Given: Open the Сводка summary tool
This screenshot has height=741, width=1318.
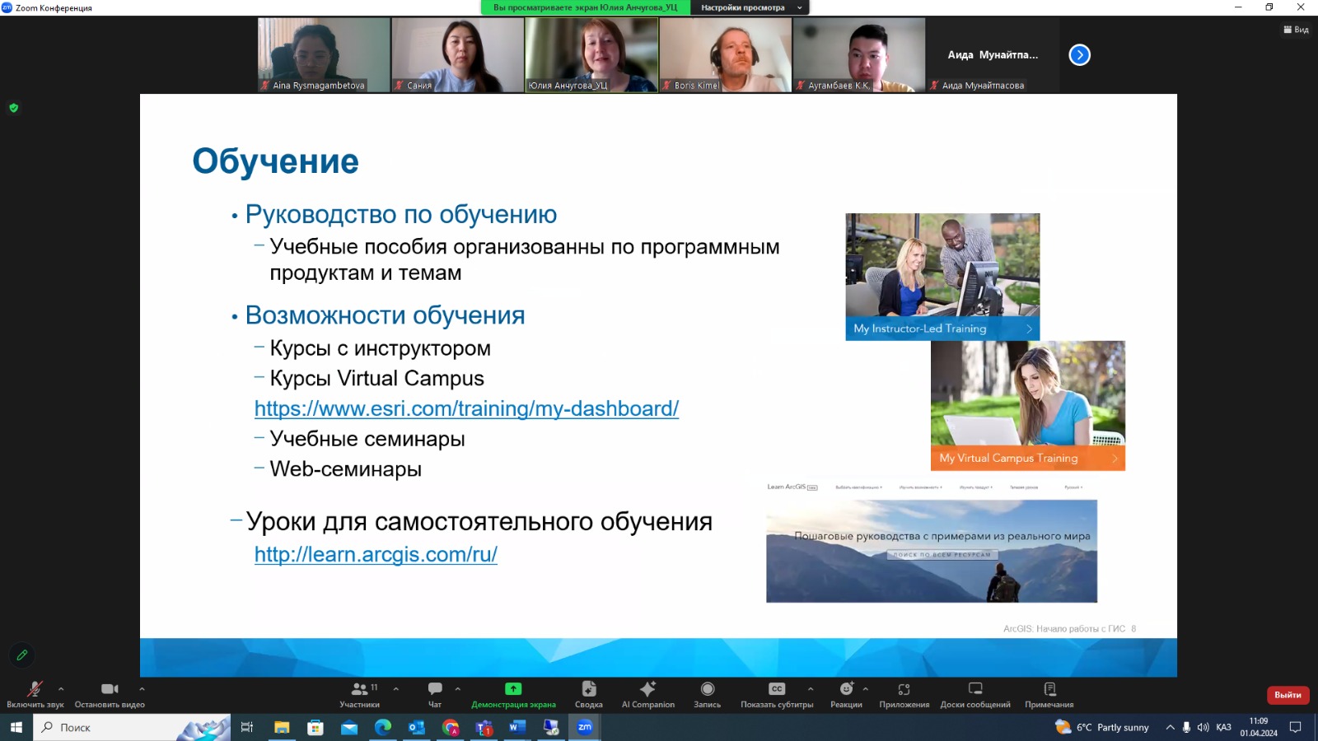Looking at the screenshot, I should [589, 694].
